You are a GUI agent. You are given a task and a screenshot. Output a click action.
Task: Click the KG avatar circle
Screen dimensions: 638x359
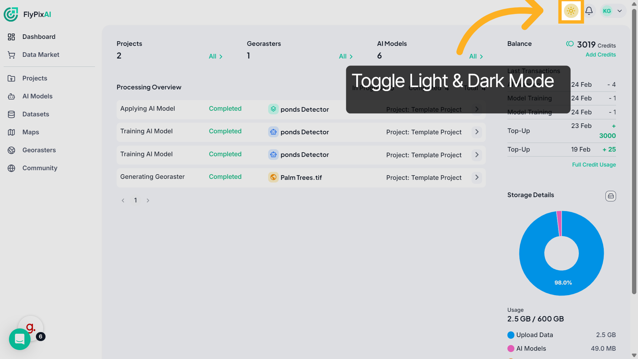(x=607, y=11)
